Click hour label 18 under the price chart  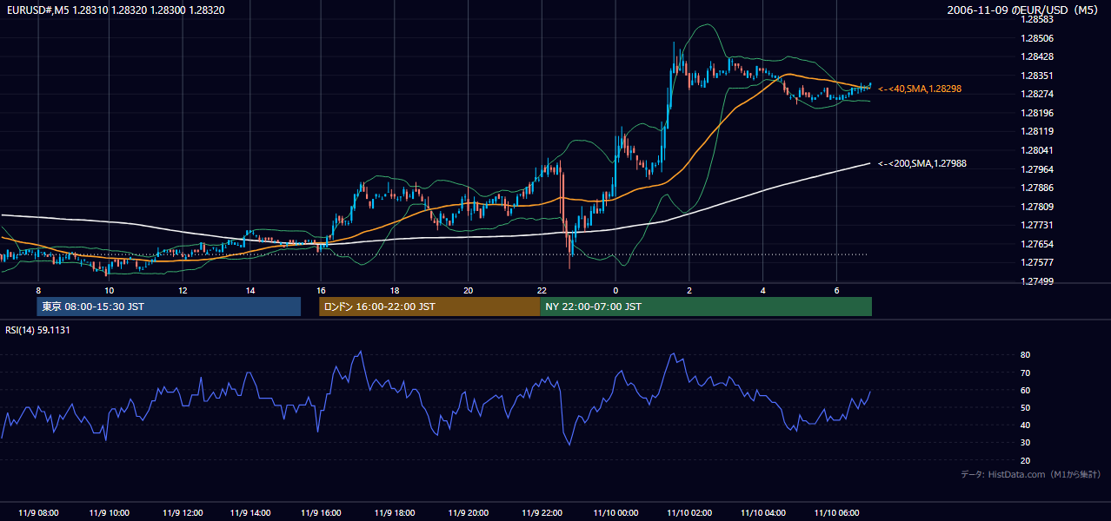coord(395,290)
